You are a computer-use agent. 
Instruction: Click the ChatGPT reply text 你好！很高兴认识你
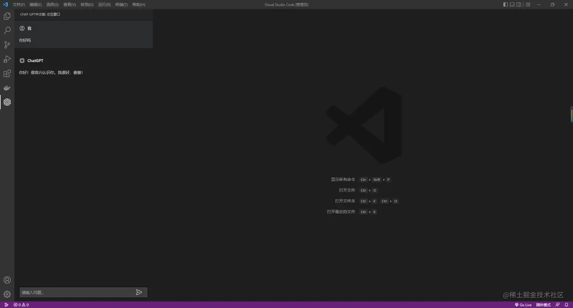point(51,72)
